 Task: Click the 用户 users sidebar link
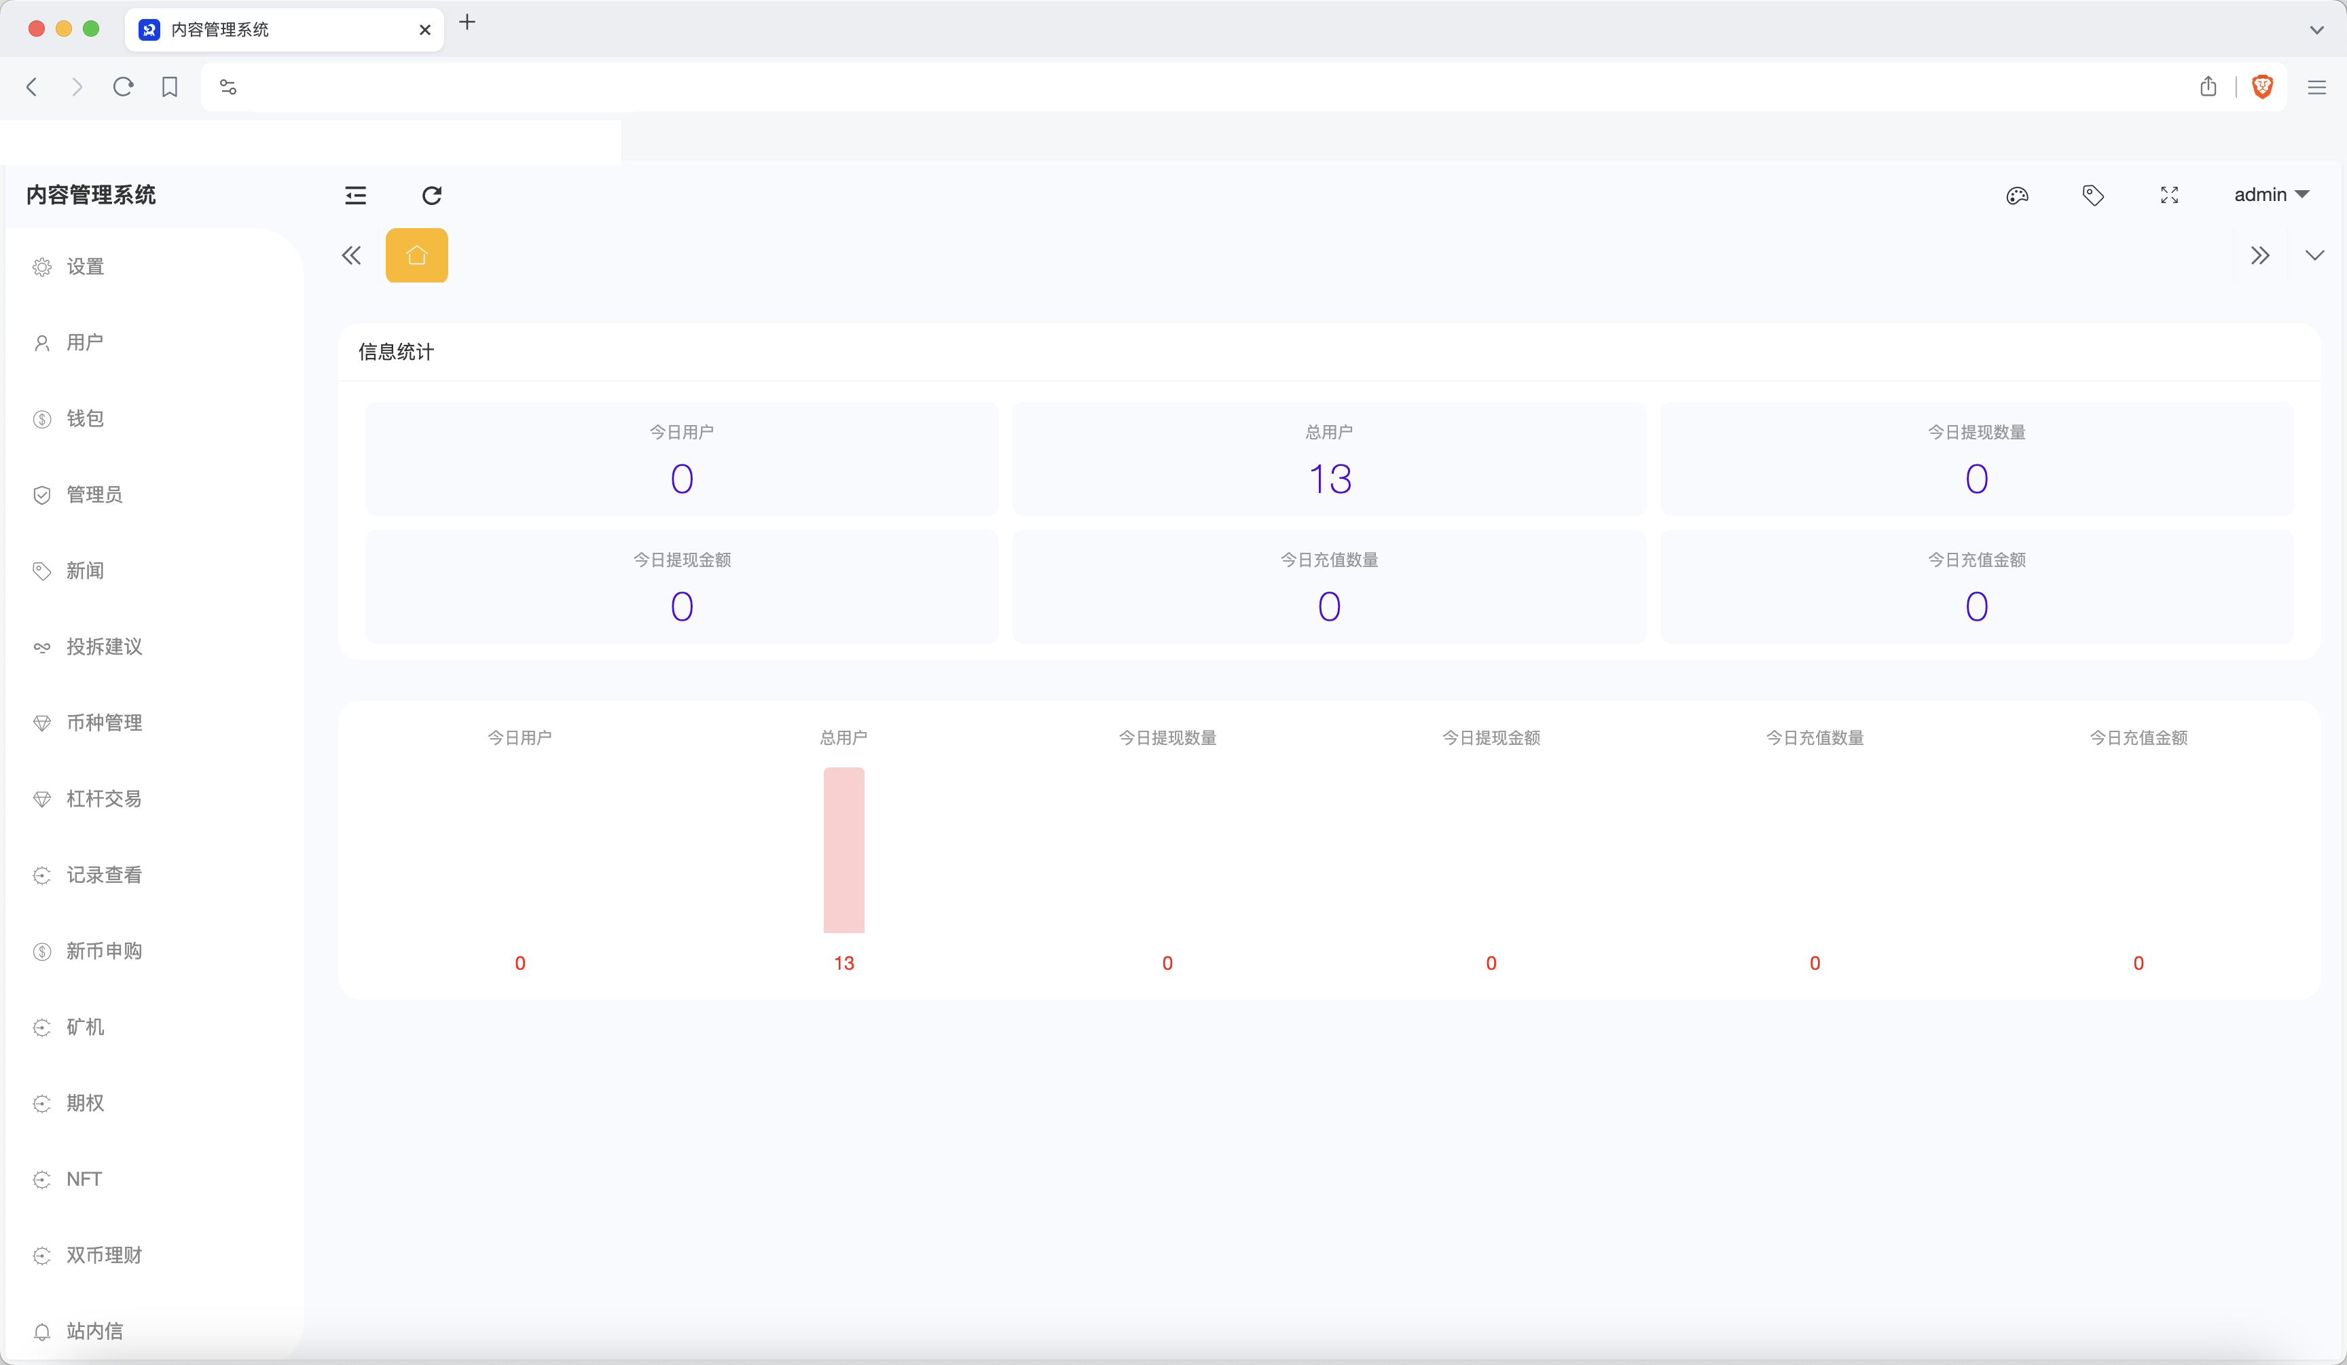(83, 341)
